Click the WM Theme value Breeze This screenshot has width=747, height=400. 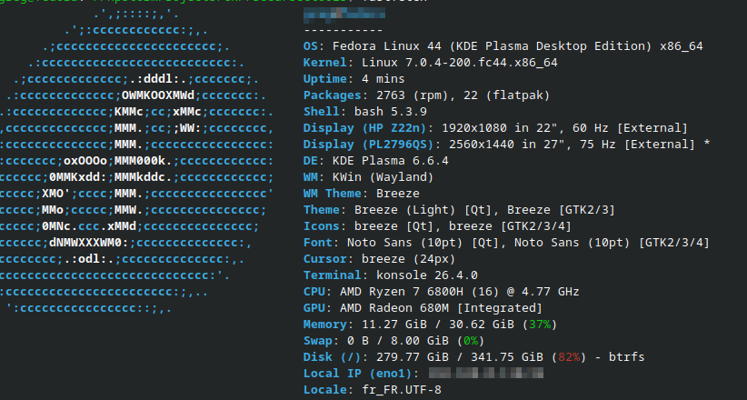click(x=398, y=193)
